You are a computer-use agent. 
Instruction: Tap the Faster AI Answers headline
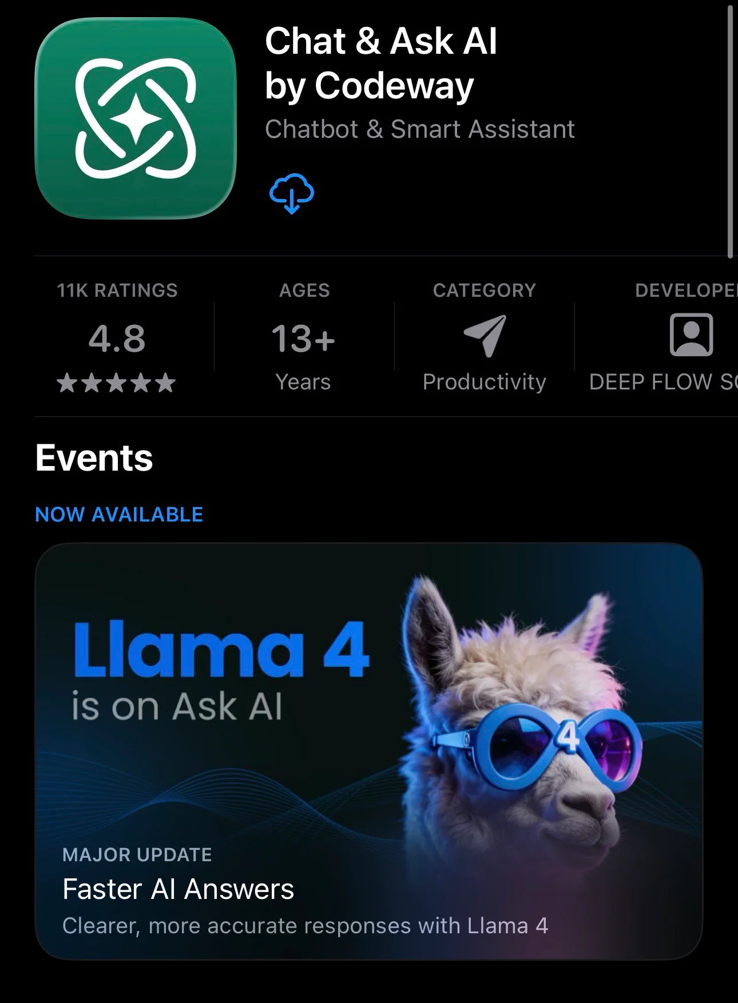(178, 889)
